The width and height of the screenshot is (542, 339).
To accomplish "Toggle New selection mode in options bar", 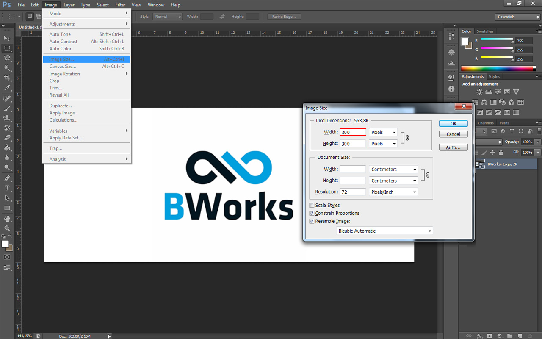I will pyautogui.click(x=30, y=17).
